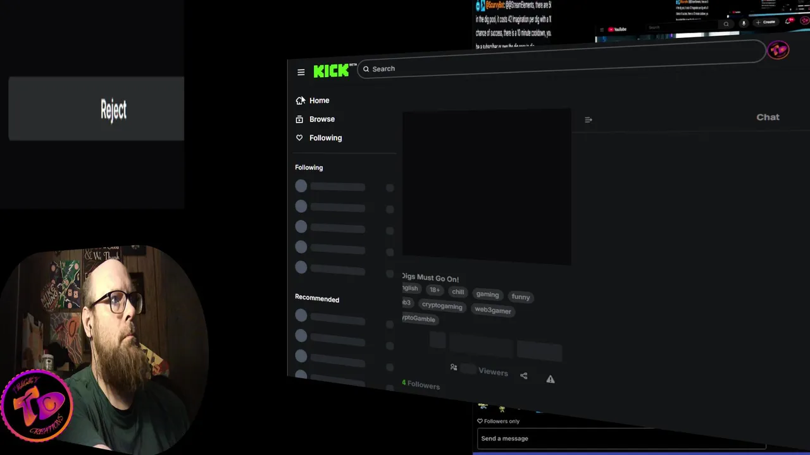The width and height of the screenshot is (810, 455).
Task: Click the TC Creations logo badge
Action: click(37, 407)
